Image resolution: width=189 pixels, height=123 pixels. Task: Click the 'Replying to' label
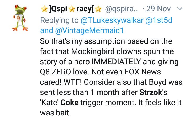tap(59, 20)
